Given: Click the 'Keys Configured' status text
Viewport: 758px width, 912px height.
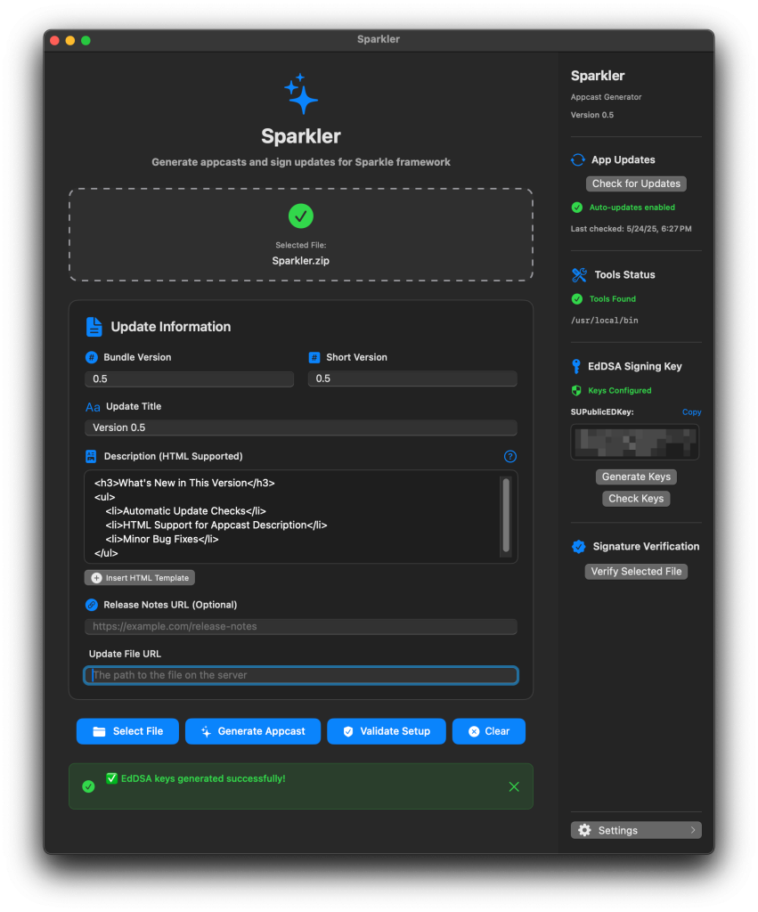Looking at the screenshot, I should pos(620,391).
